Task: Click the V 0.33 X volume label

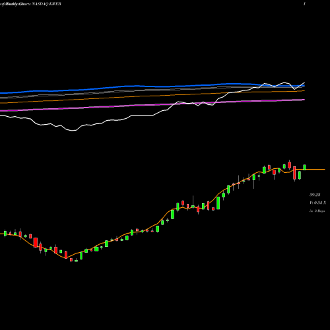Action: (x=317, y=203)
